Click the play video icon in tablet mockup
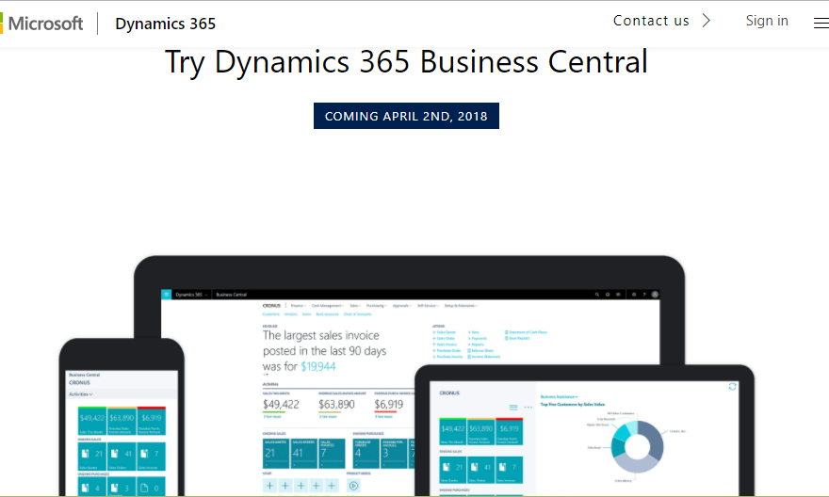The width and height of the screenshot is (829, 497). pyautogui.click(x=353, y=486)
